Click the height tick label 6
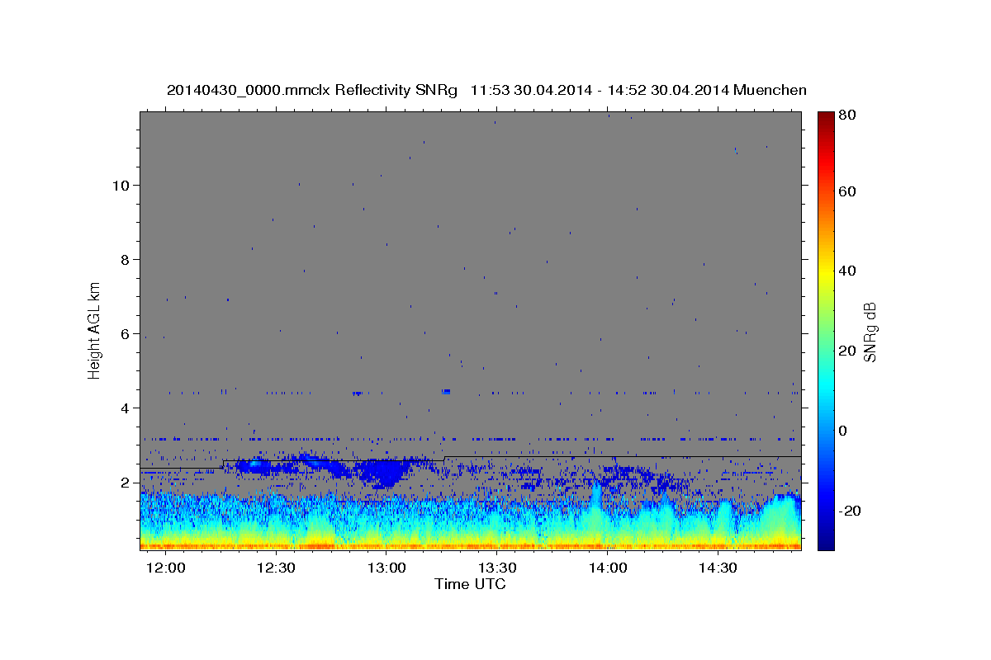 125,334
